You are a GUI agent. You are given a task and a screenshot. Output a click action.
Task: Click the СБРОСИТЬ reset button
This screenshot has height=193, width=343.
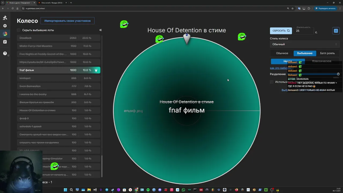click(x=281, y=31)
